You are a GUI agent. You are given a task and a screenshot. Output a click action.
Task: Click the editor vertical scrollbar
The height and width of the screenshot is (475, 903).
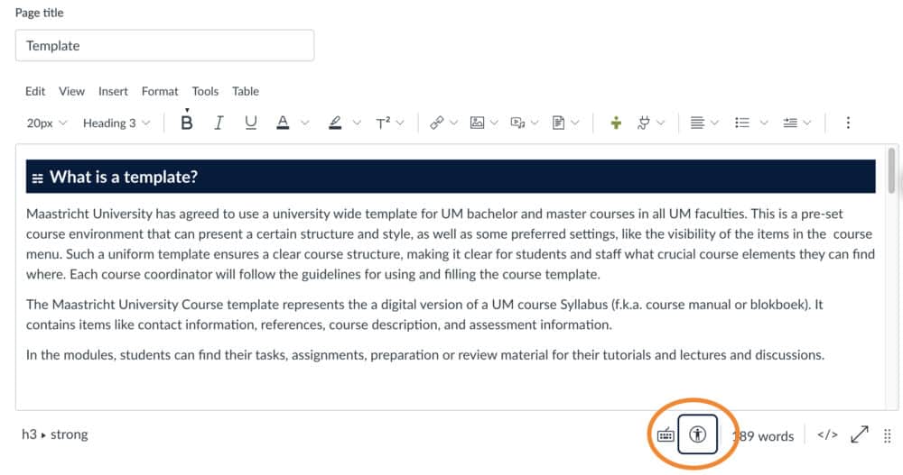point(891,170)
